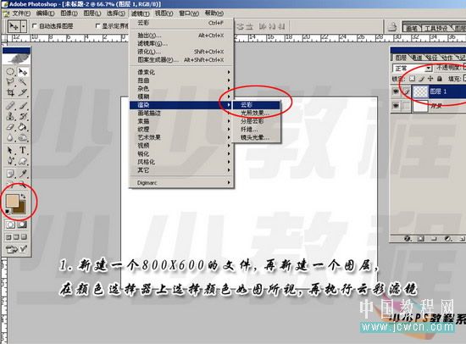Select the Blur tool
The width and height of the screenshot is (466, 344).
pos(10,137)
